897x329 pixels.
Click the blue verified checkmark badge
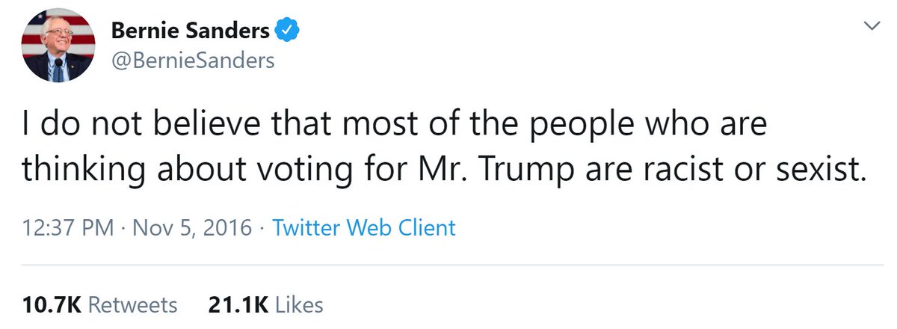click(x=288, y=31)
